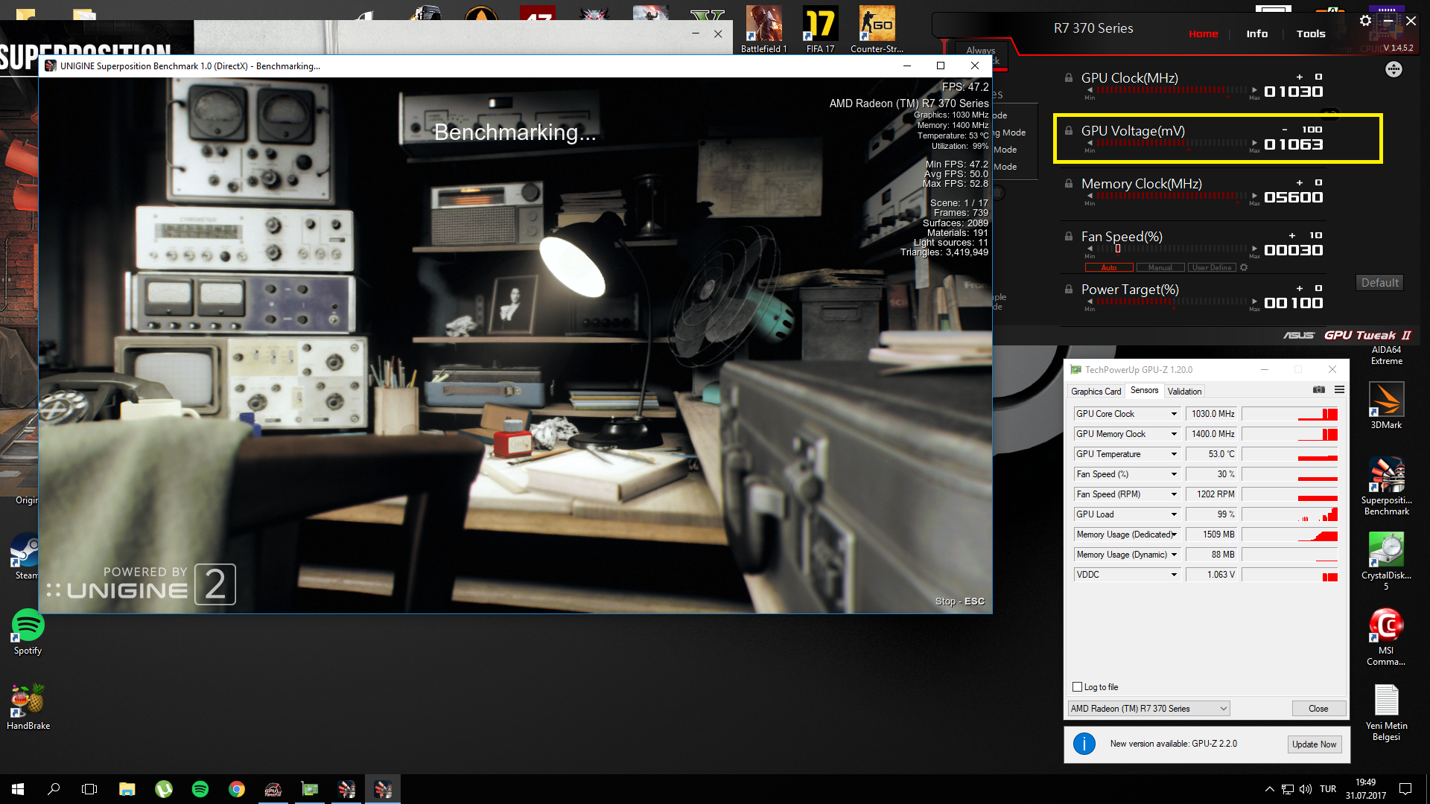Select Auto fan speed mode

point(1109,268)
